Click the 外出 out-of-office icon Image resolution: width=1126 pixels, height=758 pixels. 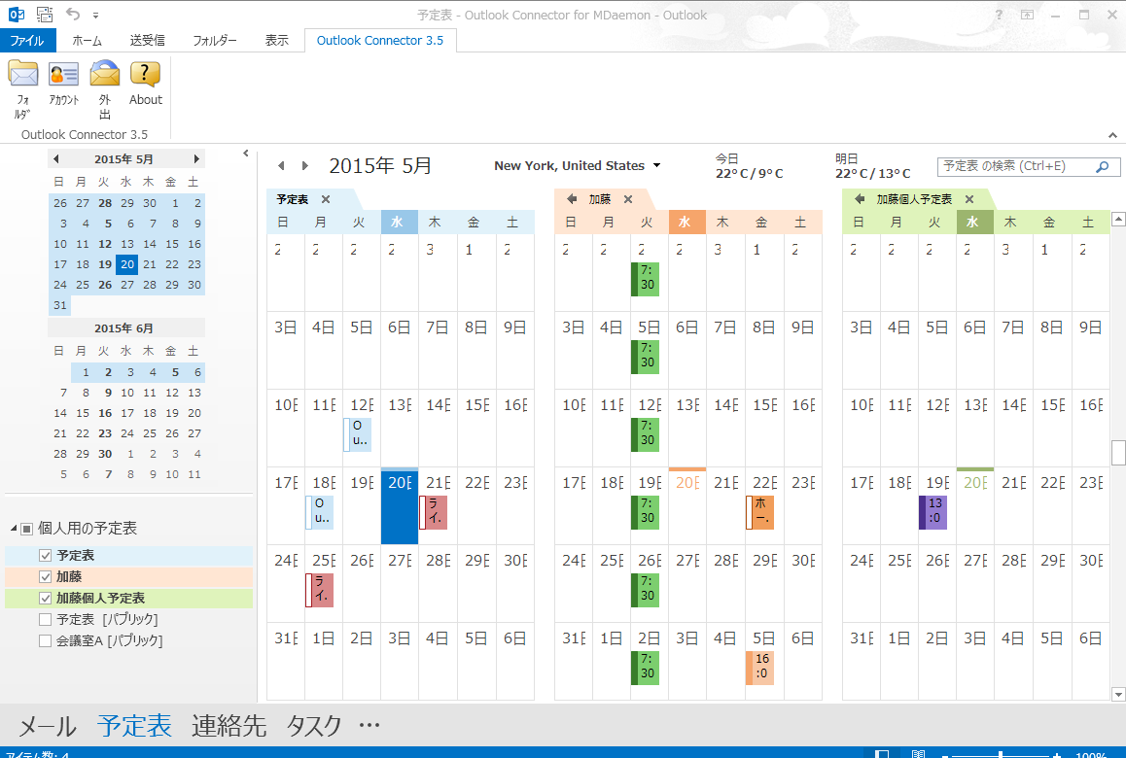(105, 76)
